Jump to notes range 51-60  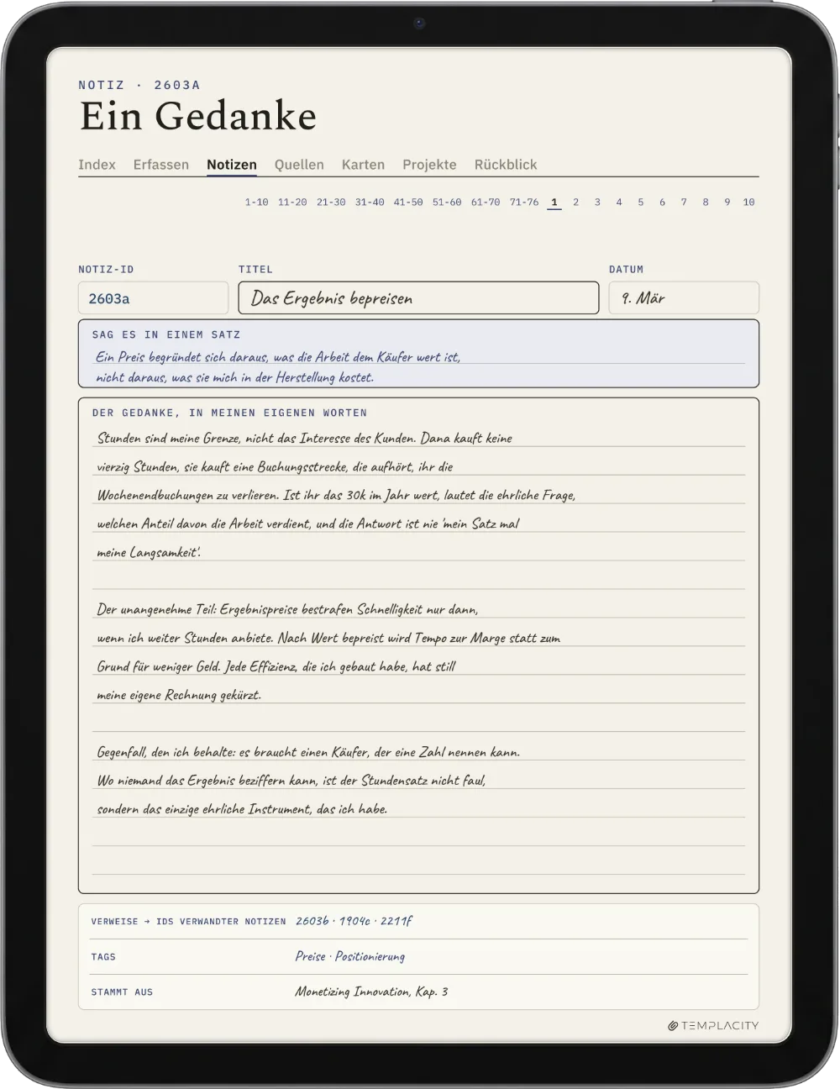pos(447,203)
